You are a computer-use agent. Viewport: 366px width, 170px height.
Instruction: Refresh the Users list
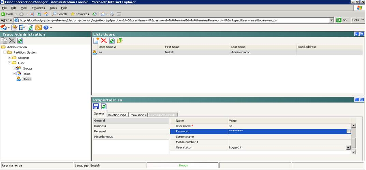[x=112, y=41]
